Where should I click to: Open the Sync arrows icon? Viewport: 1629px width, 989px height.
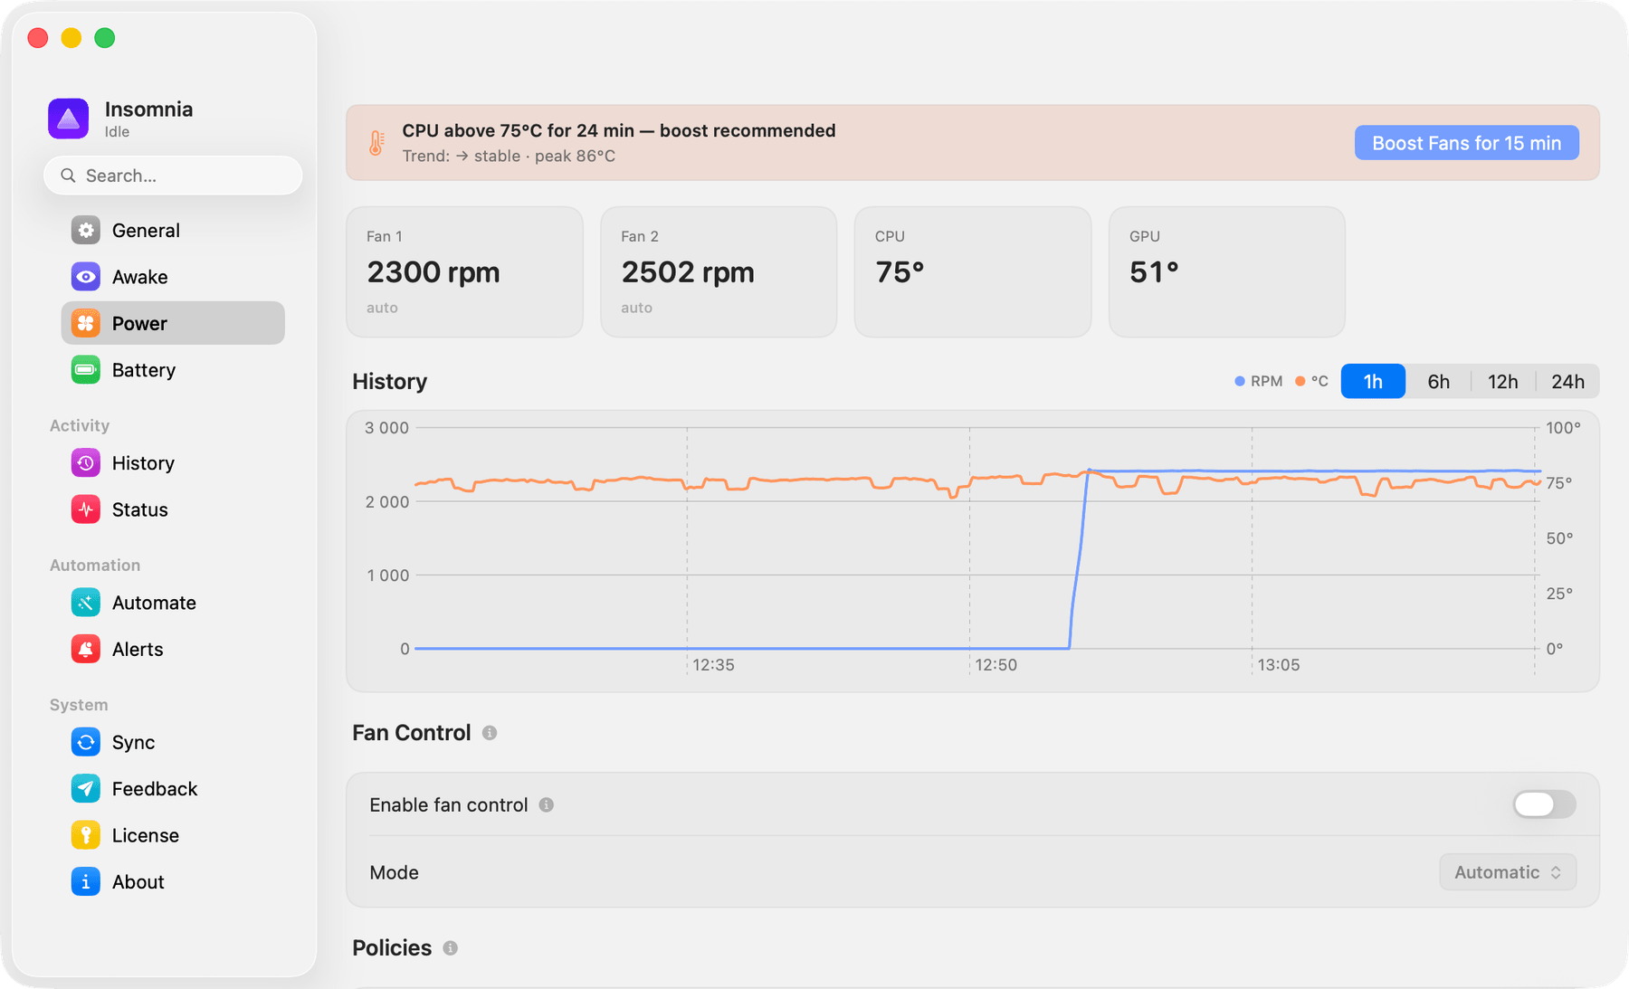click(86, 742)
